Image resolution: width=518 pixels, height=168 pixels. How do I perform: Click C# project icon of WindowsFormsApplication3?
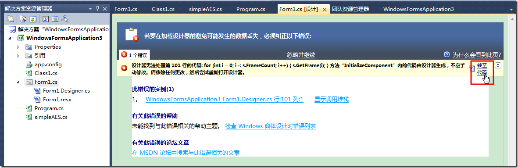pos(21,38)
